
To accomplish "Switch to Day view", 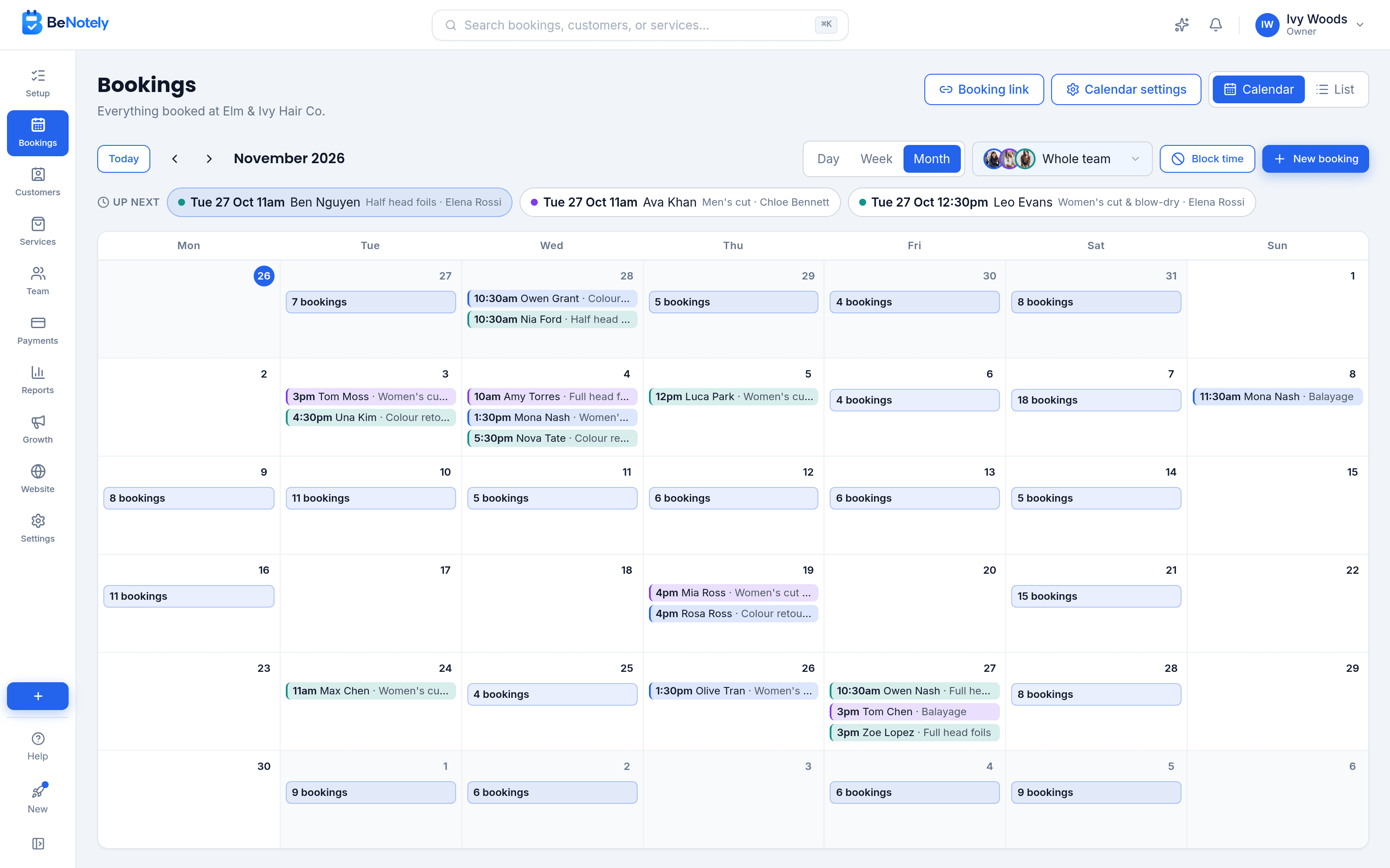I will 827,158.
